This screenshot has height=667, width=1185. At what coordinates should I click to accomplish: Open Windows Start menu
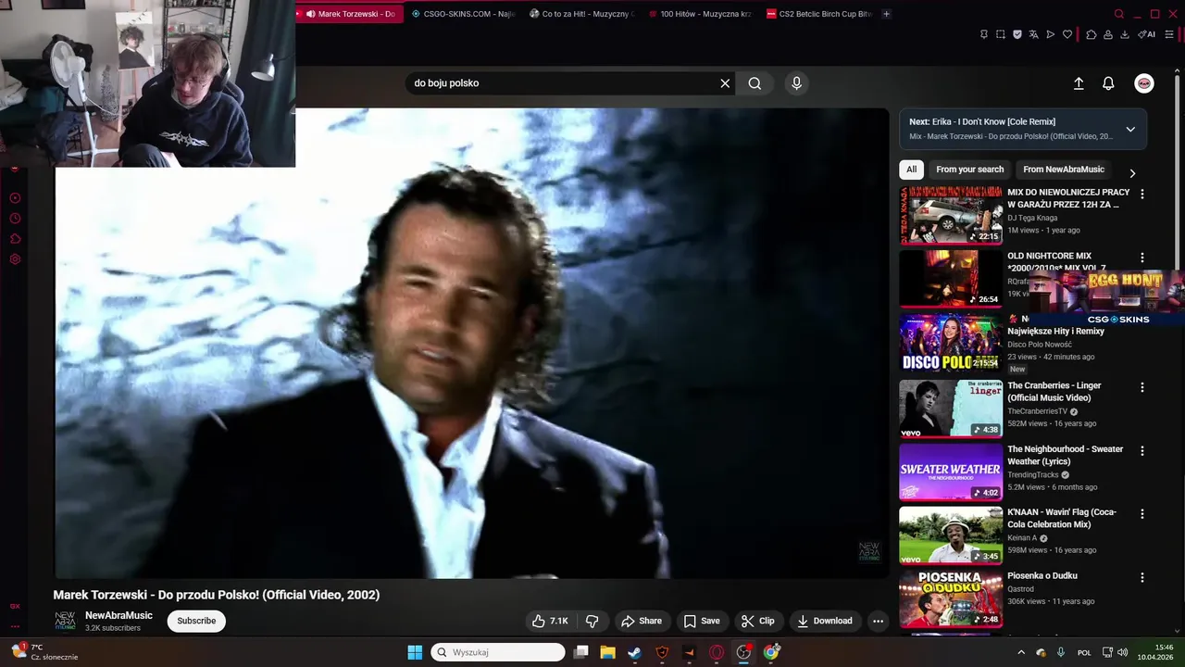415,652
